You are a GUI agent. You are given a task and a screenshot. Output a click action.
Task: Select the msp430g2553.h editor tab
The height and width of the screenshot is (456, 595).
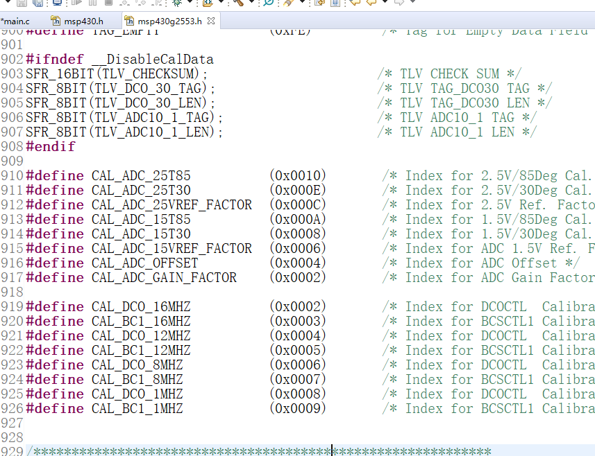click(169, 21)
